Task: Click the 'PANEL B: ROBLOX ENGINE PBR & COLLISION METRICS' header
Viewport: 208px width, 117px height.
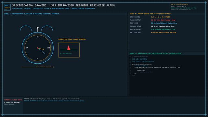Action: pyautogui.click(x=150, y=14)
